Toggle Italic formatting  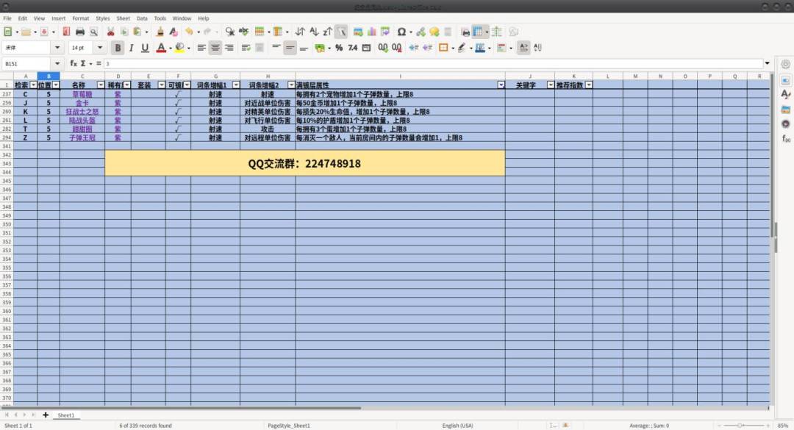tap(131, 48)
